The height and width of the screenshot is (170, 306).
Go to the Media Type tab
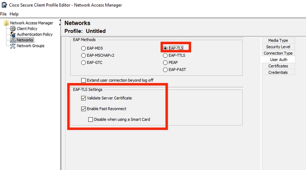pos(278,41)
